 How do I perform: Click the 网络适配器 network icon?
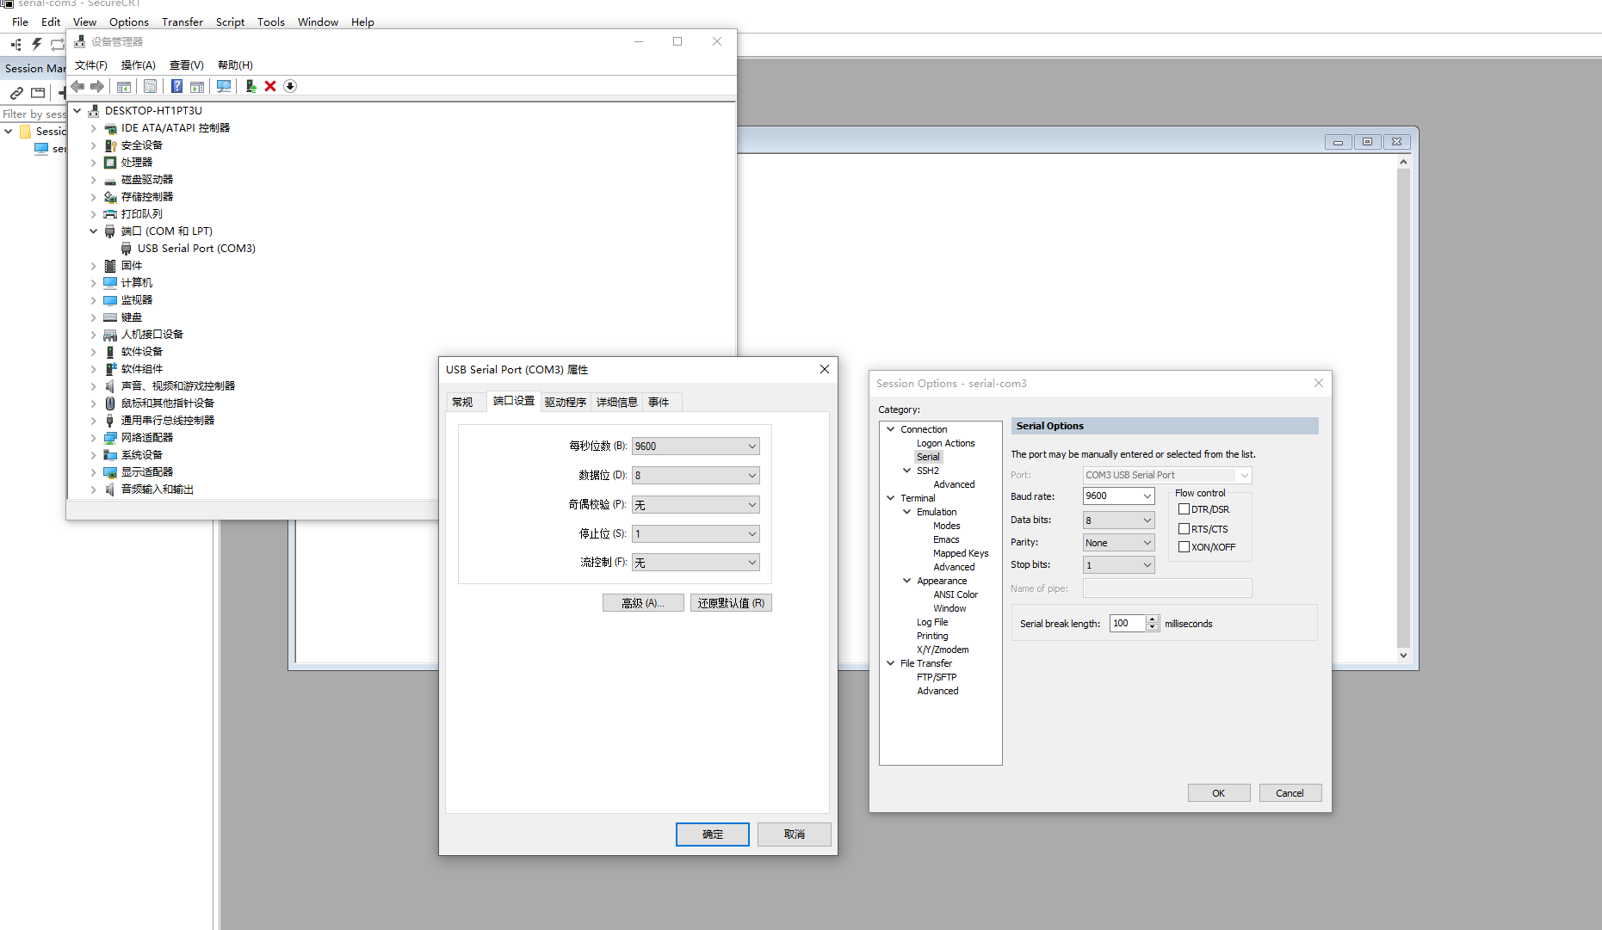click(110, 438)
